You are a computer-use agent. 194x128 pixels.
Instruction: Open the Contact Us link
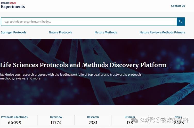[178, 6]
